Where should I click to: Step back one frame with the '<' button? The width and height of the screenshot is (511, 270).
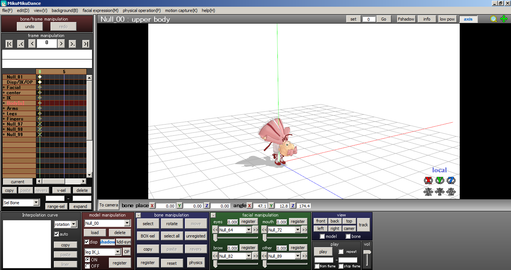[32, 44]
